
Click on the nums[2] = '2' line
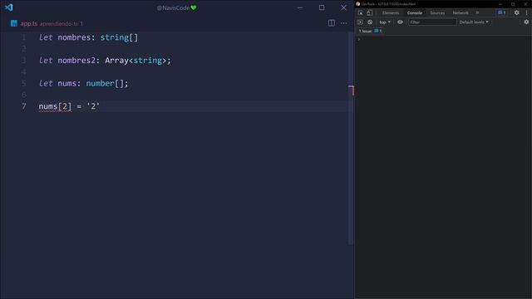pyautogui.click(x=69, y=106)
